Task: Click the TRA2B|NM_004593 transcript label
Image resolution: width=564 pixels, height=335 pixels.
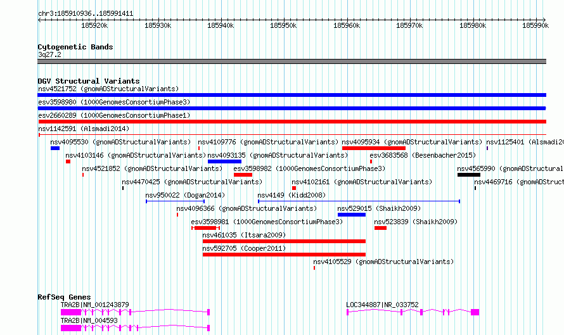Action: (89, 320)
